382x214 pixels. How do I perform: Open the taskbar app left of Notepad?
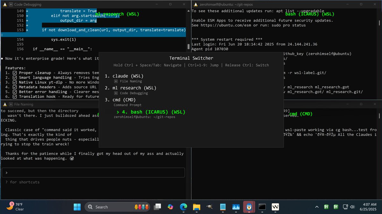pos(210,207)
